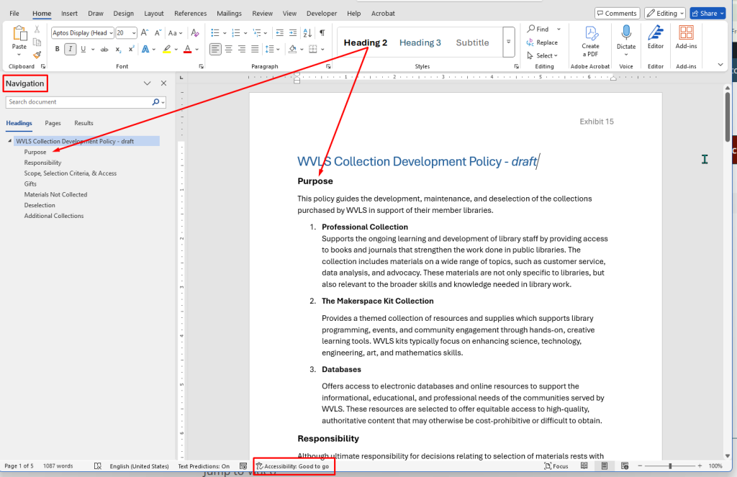Open the References ribbon tab

pyautogui.click(x=190, y=14)
